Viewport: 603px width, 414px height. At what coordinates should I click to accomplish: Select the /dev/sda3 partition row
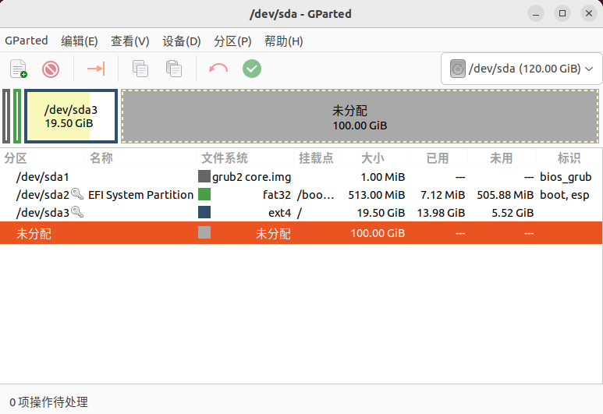click(301, 213)
